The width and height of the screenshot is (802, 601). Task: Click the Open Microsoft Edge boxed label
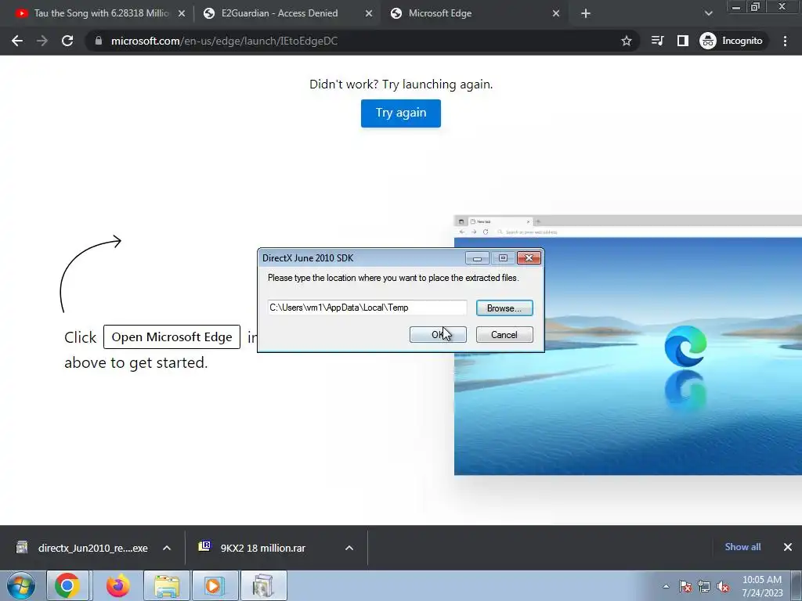(x=172, y=336)
